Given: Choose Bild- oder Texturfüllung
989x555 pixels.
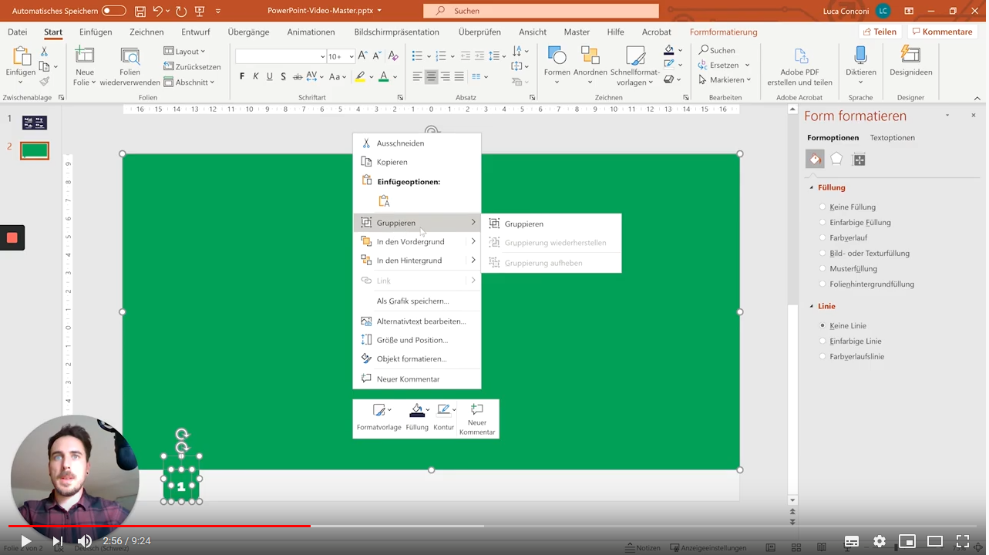Looking at the screenshot, I should 822,253.
